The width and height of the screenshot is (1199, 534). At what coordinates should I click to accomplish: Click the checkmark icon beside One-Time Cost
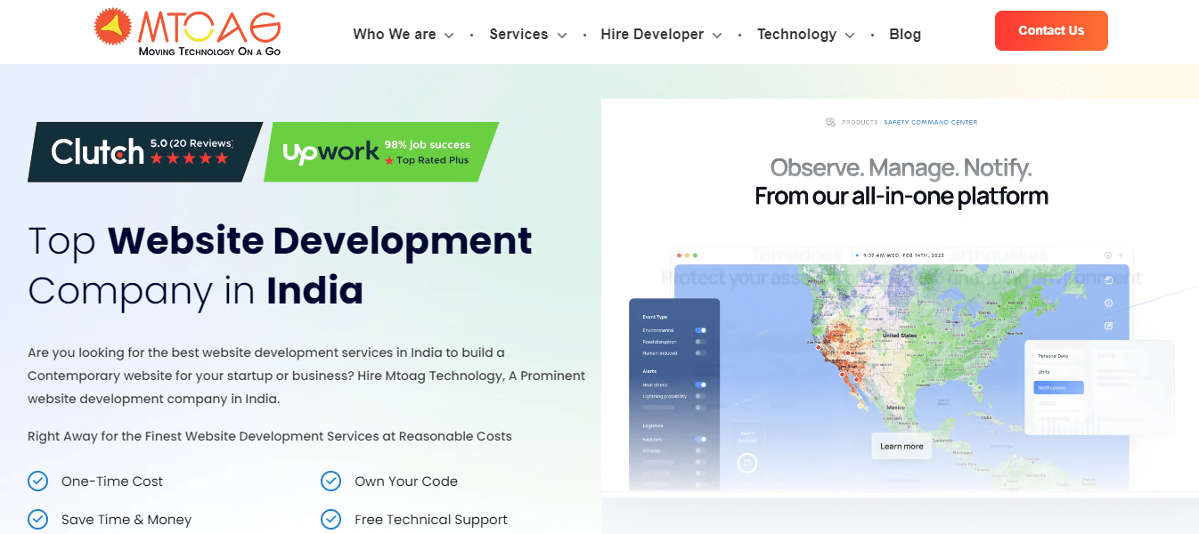click(x=37, y=481)
